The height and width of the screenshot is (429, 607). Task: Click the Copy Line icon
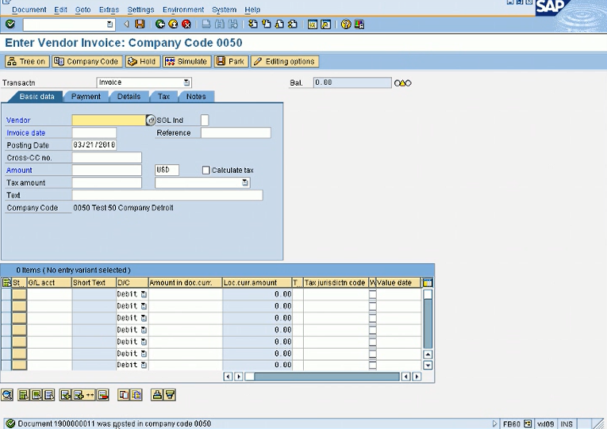(x=123, y=395)
